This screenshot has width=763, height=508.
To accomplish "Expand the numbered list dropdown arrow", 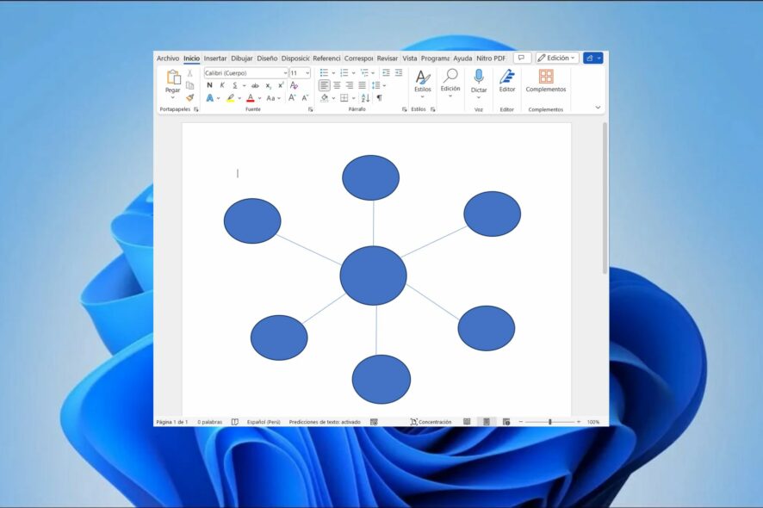I will [353, 73].
